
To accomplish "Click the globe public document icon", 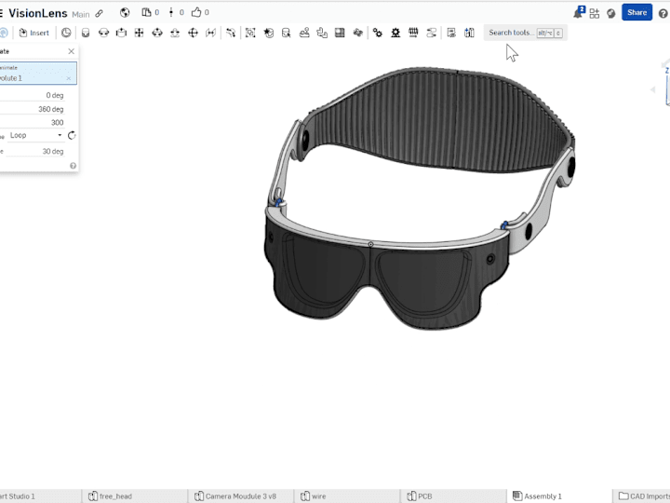I will tap(125, 13).
